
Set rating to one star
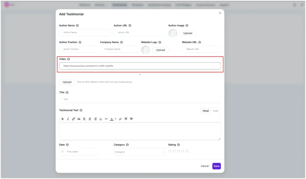(x=170, y=151)
